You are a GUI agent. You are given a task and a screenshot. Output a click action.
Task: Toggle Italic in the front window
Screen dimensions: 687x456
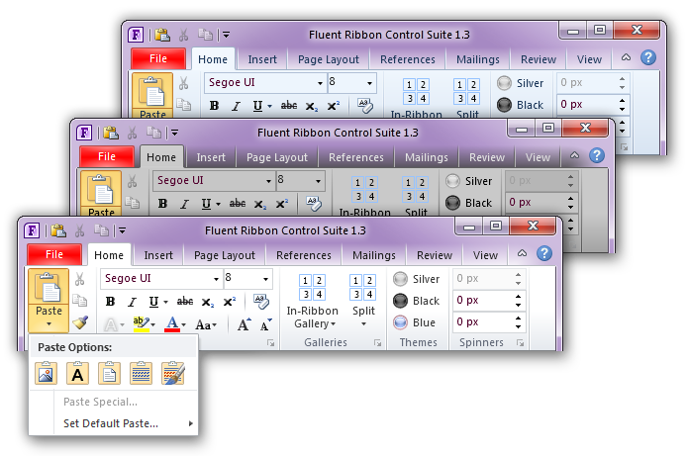coord(132,302)
